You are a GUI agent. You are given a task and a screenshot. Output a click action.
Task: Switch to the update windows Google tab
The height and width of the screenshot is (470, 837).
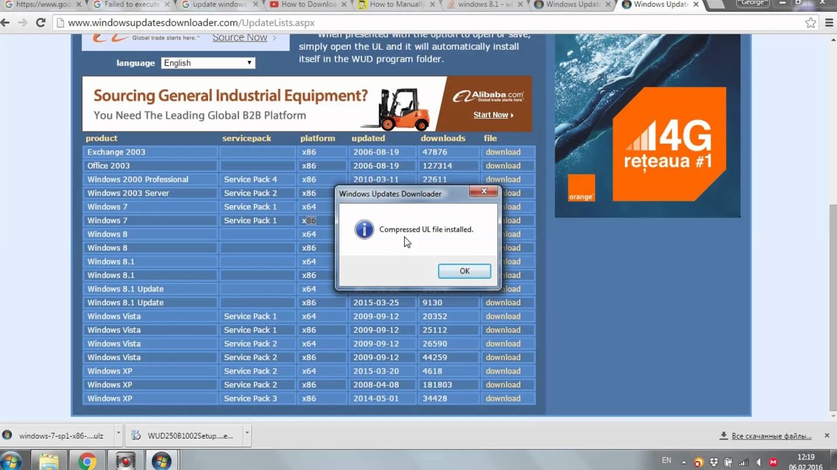[x=219, y=5]
